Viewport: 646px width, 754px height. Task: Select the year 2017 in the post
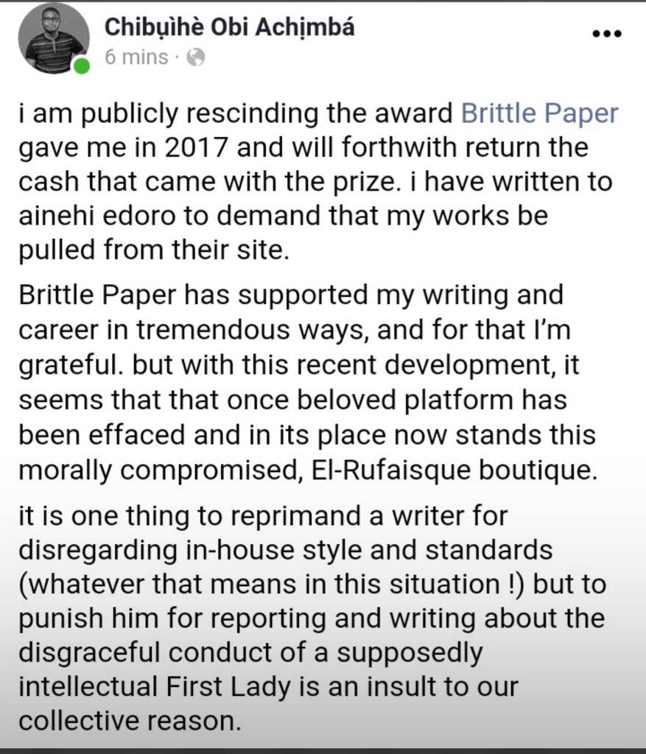(194, 147)
